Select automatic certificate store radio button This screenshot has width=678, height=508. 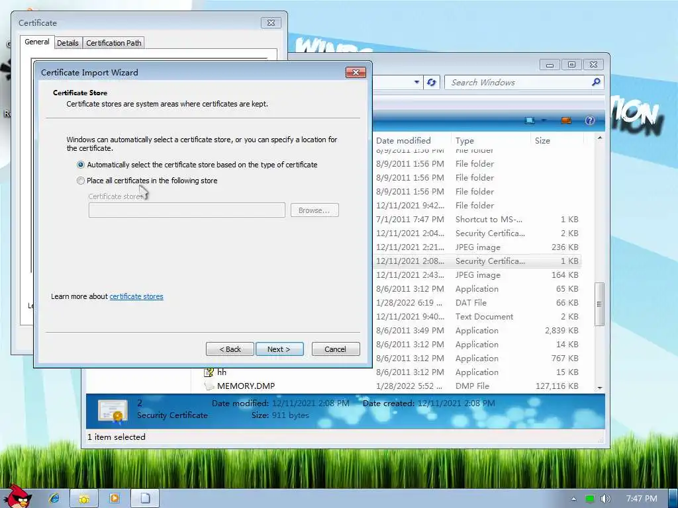click(x=80, y=165)
